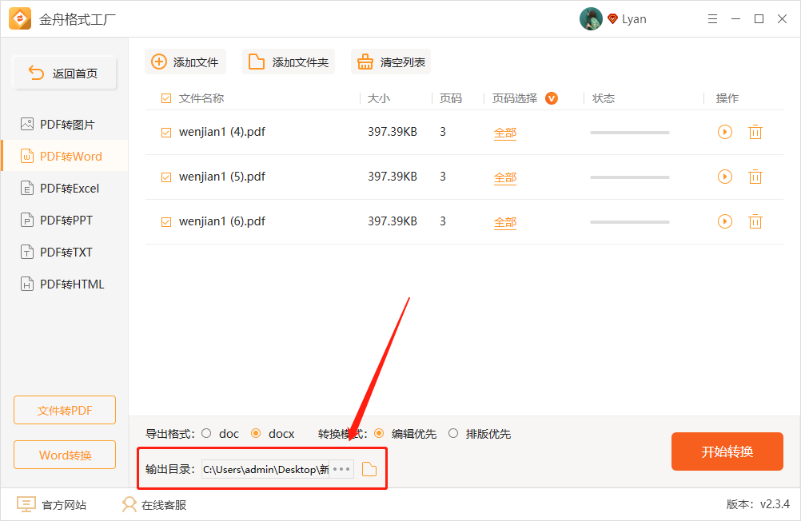801x521 pixels.
Task: Switch to the PDF转Word tab
Action: click(x=65, y=156)
